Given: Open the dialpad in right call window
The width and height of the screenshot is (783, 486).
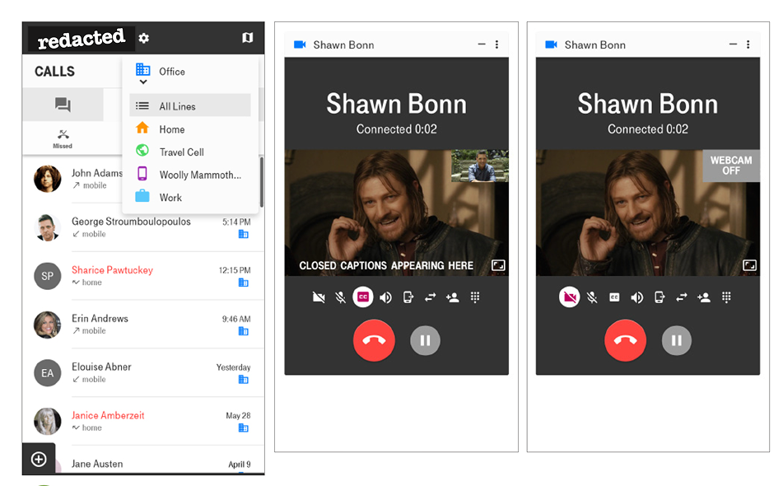Looking at the screenshot, I should pos(726,297).
